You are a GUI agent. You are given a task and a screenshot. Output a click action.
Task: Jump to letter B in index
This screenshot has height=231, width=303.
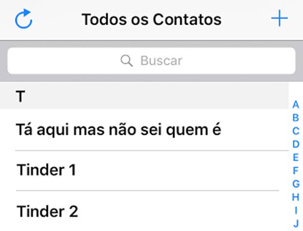[296, 118]
